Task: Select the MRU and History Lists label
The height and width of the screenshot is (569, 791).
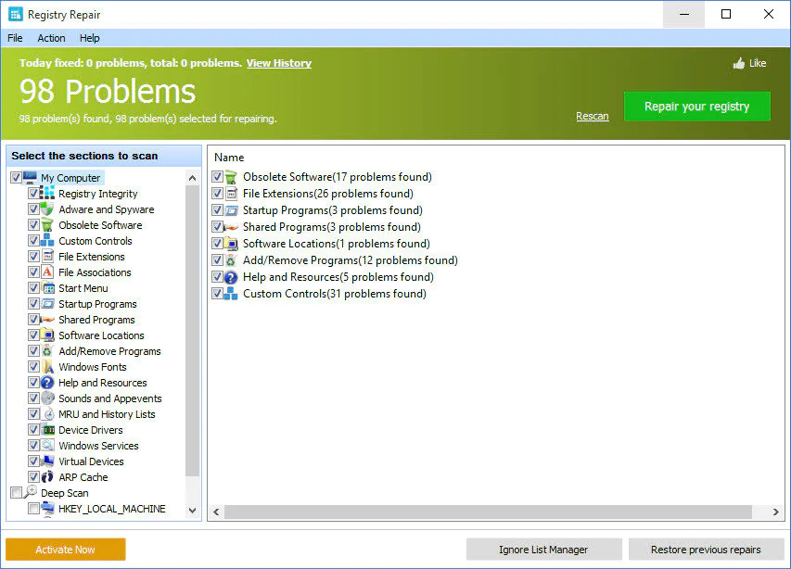Action: coord(107,413)
